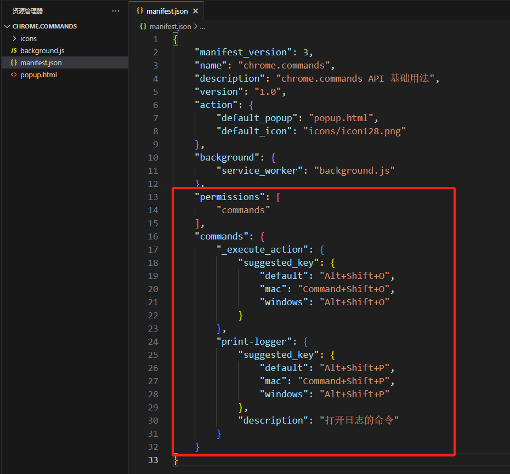Click the manifest.json curly-braces file icon
Image resolution: width=510 pixels, height=474 pixels.
(x=14, y=62)
